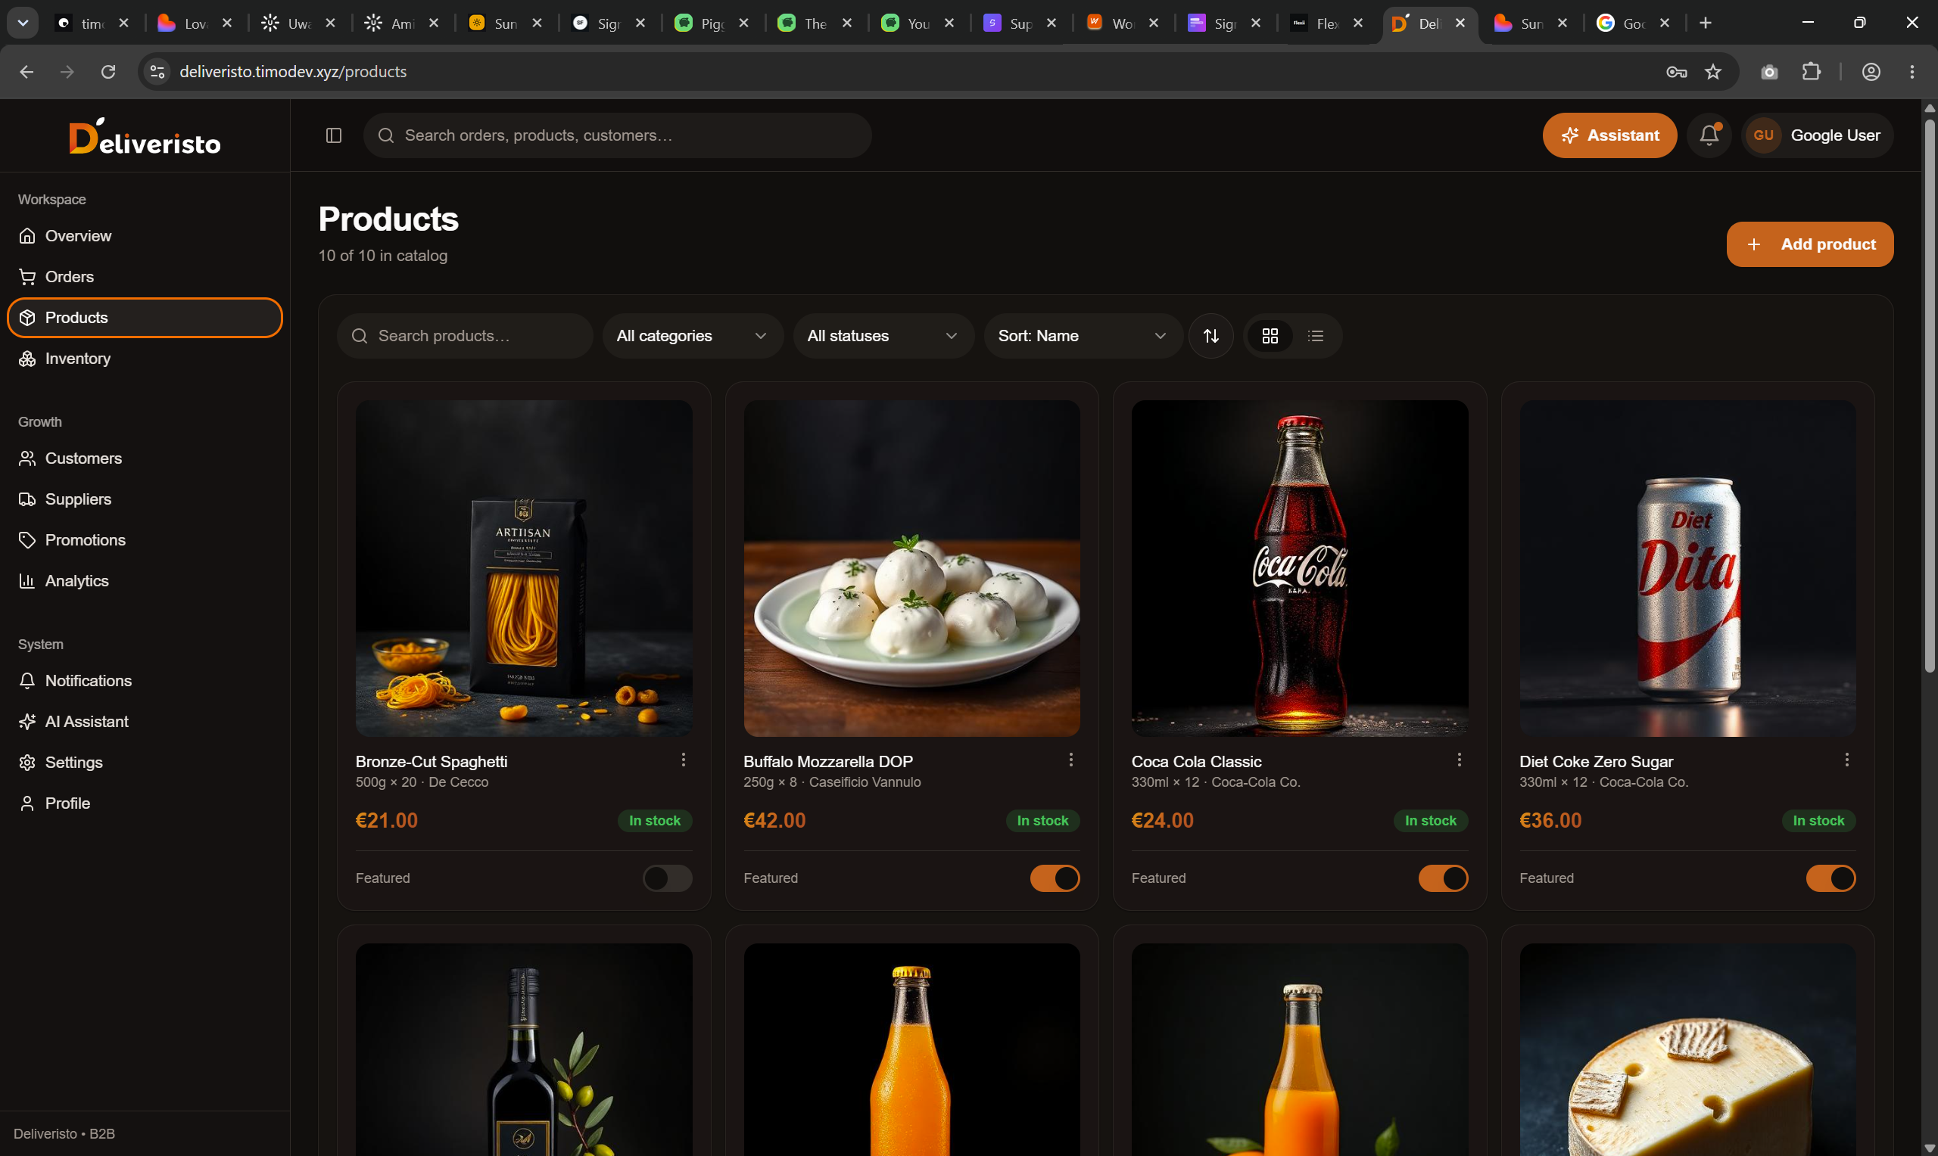Focus the Search products field
This screenshot has width=1938, height=1156.
466,336
